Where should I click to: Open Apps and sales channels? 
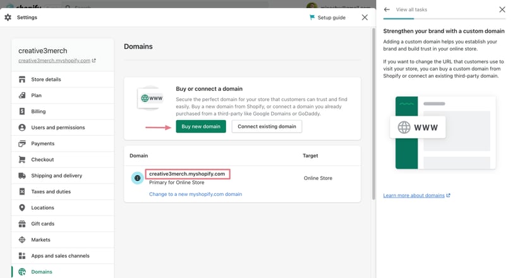63,256
